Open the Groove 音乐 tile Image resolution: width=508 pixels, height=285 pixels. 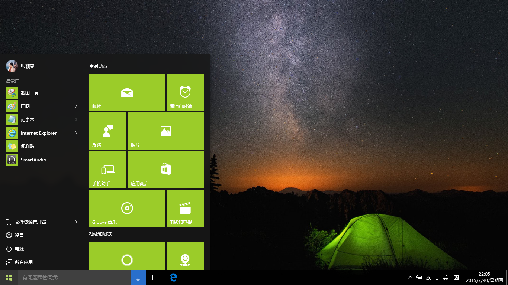tap(127, 208)
